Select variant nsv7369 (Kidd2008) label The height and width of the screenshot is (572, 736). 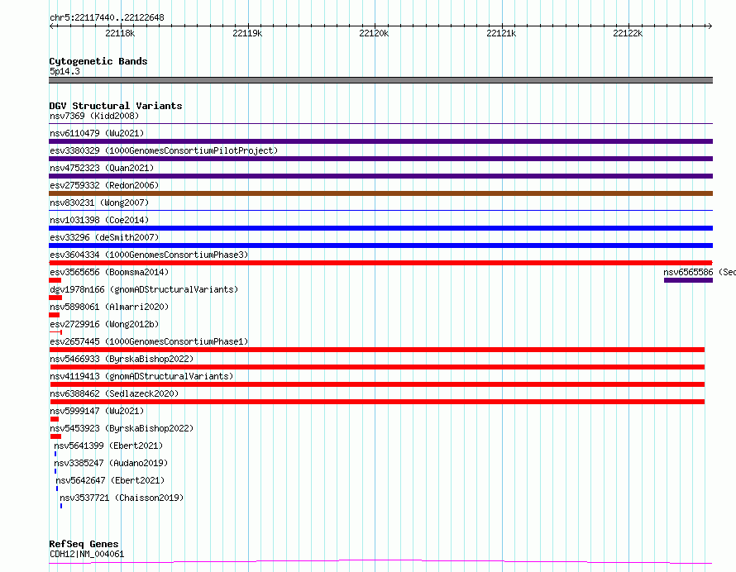(94, 116)
